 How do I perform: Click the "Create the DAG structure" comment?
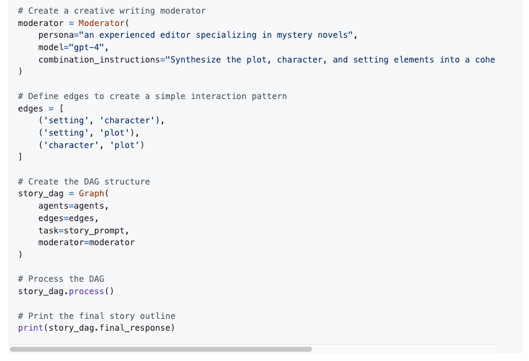click(x=84, y=181)
